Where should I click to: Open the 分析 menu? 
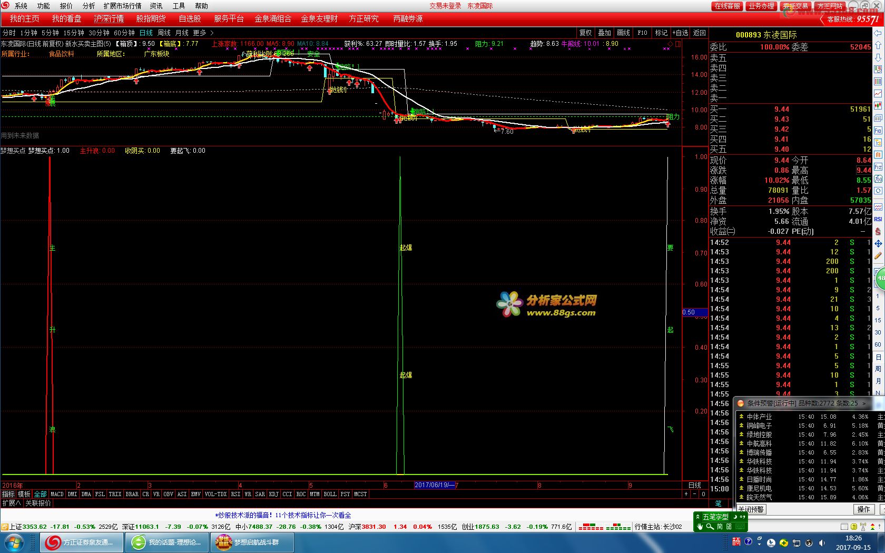89,6
